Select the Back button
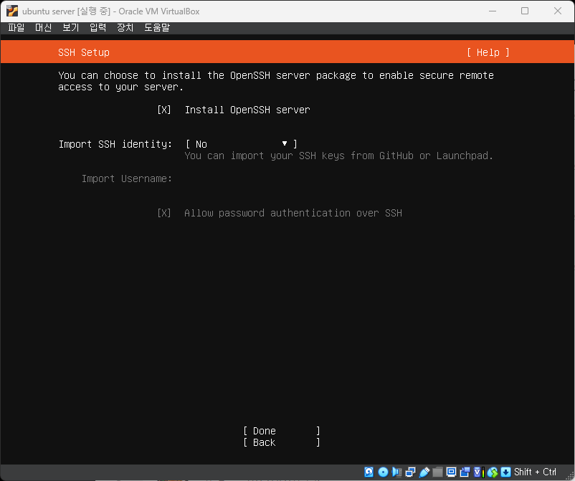 [282, 442]
